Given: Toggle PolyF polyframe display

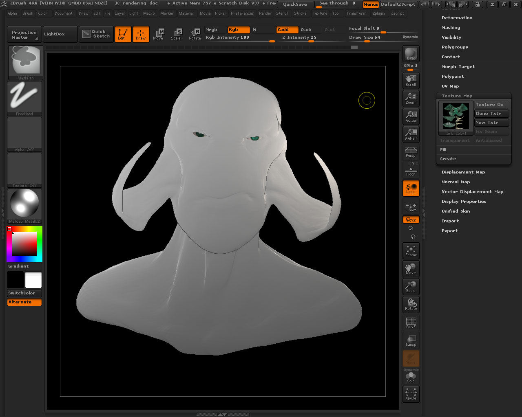Looking at the screenshot, I should tap(411, 322).
